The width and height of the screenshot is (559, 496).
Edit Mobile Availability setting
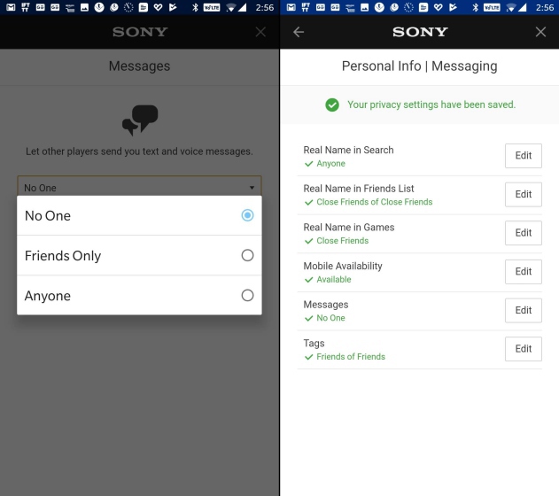pos(523,272)
